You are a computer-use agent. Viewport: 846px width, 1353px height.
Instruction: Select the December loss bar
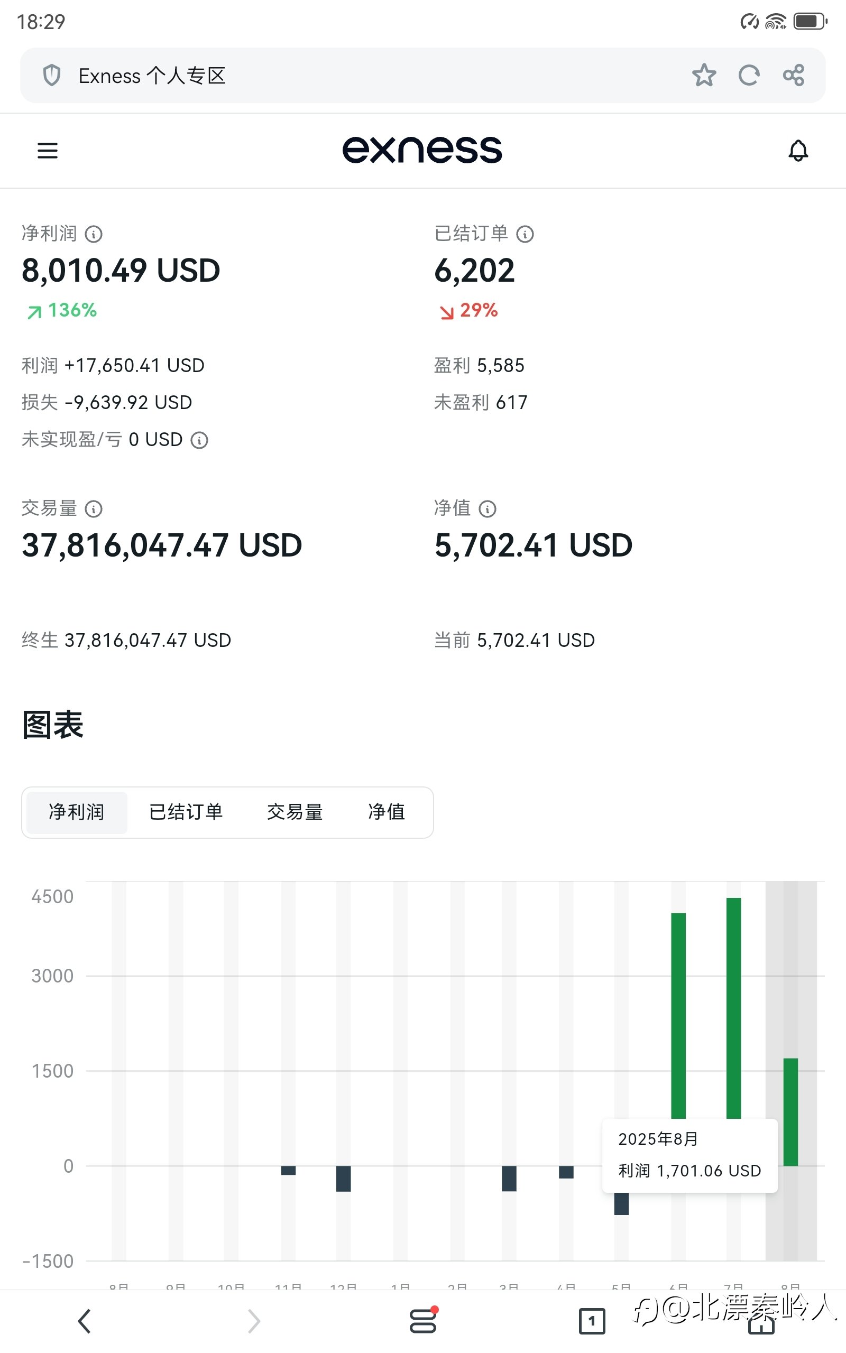[x=344, y=1179]
